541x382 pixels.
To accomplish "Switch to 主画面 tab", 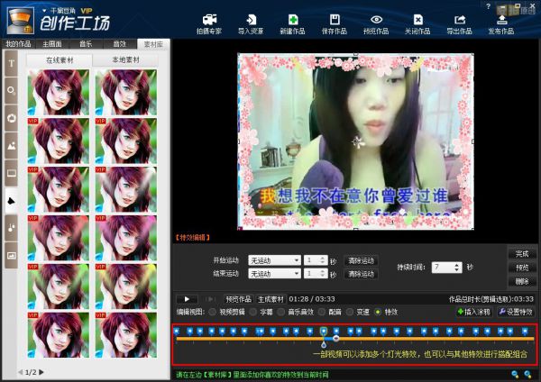I will click(x=52, y=44).
